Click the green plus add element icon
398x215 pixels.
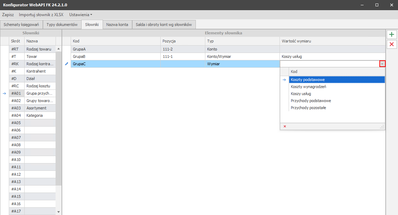click(391, 34)
